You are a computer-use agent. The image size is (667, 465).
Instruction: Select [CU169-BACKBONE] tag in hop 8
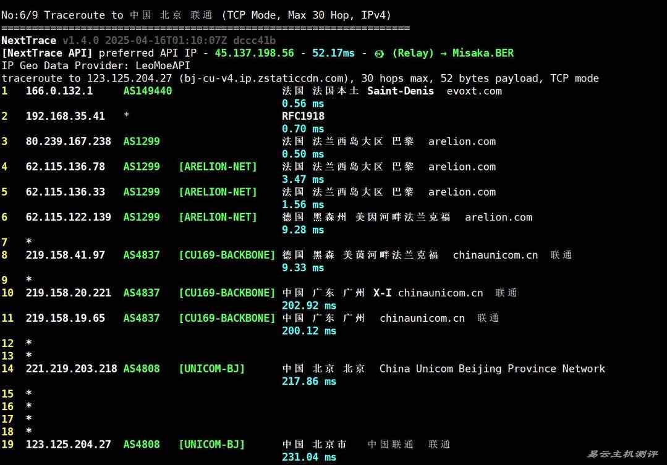(x=227, y=255)
